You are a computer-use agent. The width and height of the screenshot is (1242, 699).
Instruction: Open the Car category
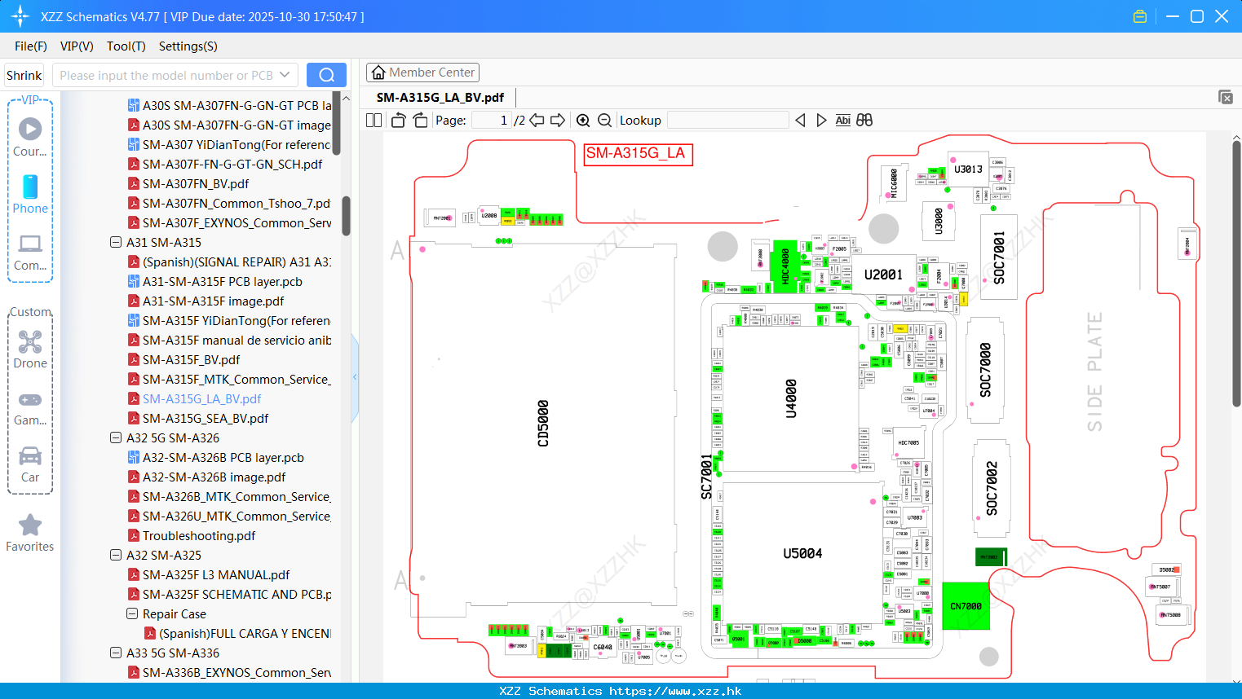tap(30, 464)
